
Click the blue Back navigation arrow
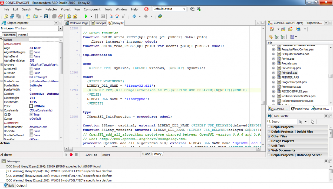[134, 16]
